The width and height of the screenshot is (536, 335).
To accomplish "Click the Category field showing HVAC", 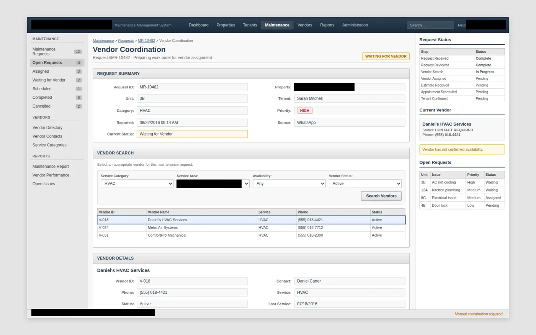I will click(x=192, y=111).
